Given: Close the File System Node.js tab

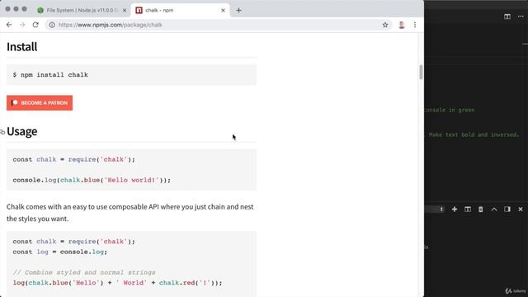Looking at the screenshot, I should pyautogui.click(x=125, y=11).
